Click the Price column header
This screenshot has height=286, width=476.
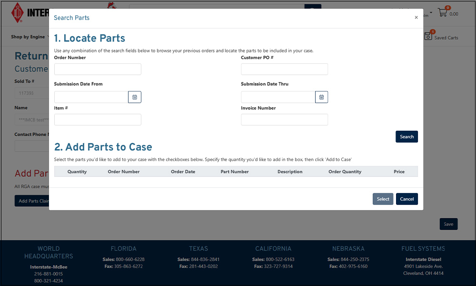399,172
